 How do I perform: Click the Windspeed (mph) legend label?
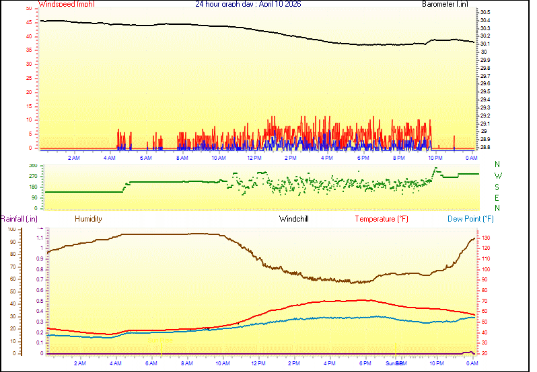point(67,4)
